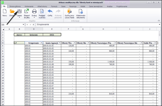Open the Obroty Narastająco Wn filter dropdown
This screenshot has width=162, height=106.
pos(115,43)
